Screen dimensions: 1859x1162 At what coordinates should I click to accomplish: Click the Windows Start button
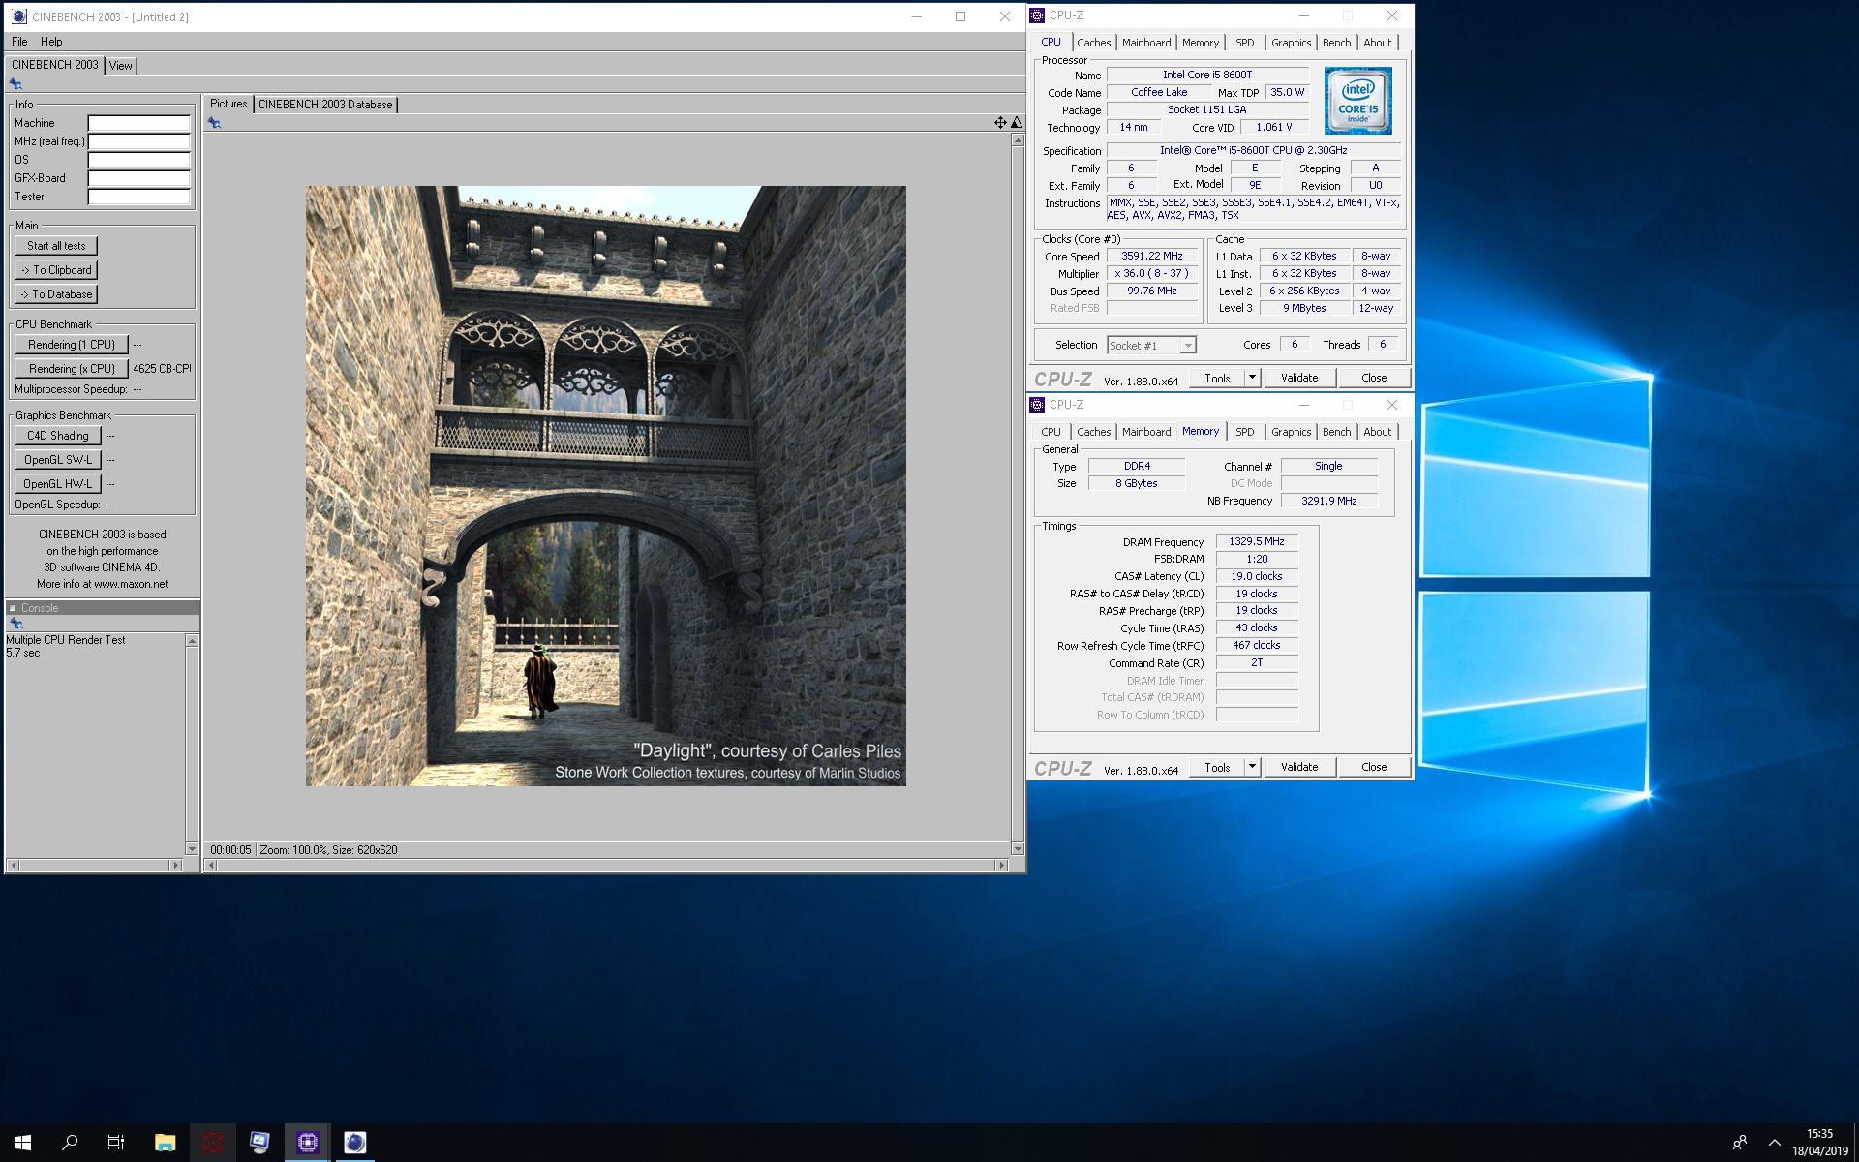23,1143
